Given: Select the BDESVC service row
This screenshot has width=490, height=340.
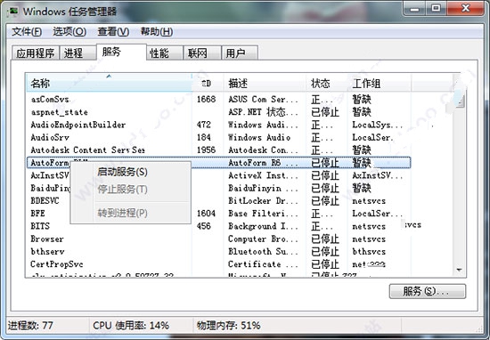Looking at the screenshot, I should 218,201.
